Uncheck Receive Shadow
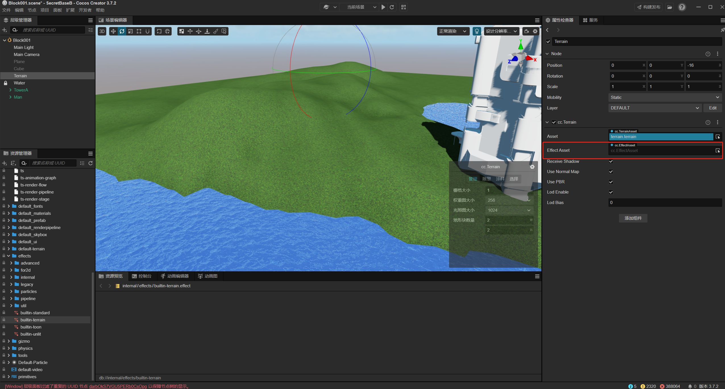 611,161
